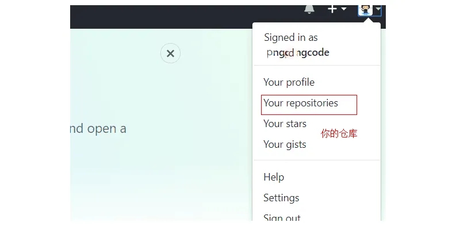
Task: Click the divider line below Your gists
Action: click(x=317, y=160)
